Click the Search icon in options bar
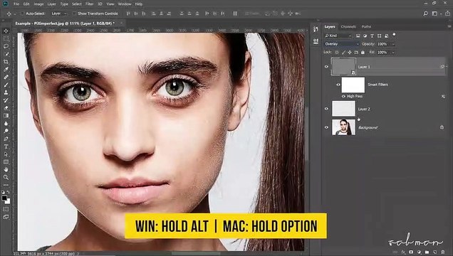This screenshot has width=453, height=256. [x=425, y=14]
